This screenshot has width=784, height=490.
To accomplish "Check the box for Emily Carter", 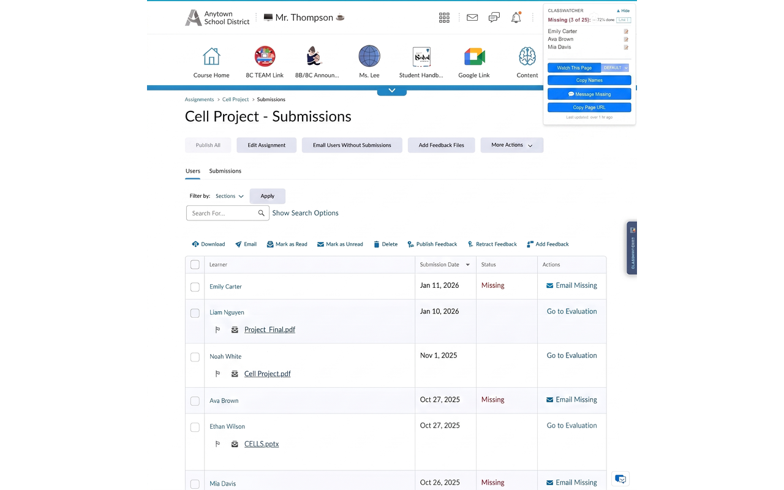I will 195,287.
